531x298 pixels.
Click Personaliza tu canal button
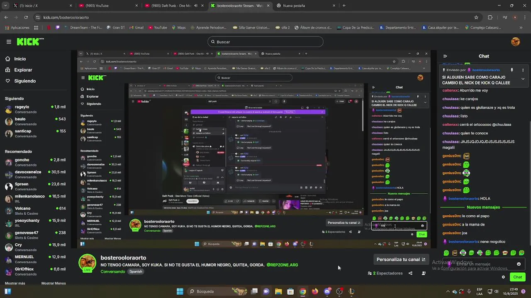coord(401,260)
